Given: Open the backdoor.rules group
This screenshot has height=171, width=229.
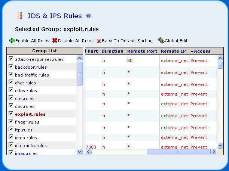Looking at the screenshot, I should tap(31, 67).
